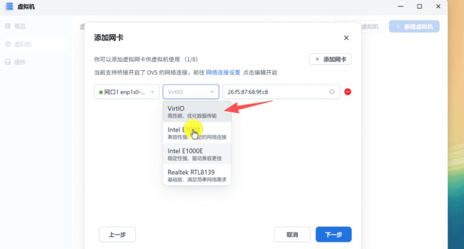Screen dimensions: 464x249
Task: Click the virtual machine app logo icon
Action: coord(9,6)
